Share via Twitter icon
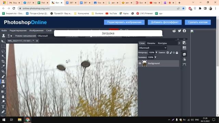The image size is (219, 123). [179, 31]
